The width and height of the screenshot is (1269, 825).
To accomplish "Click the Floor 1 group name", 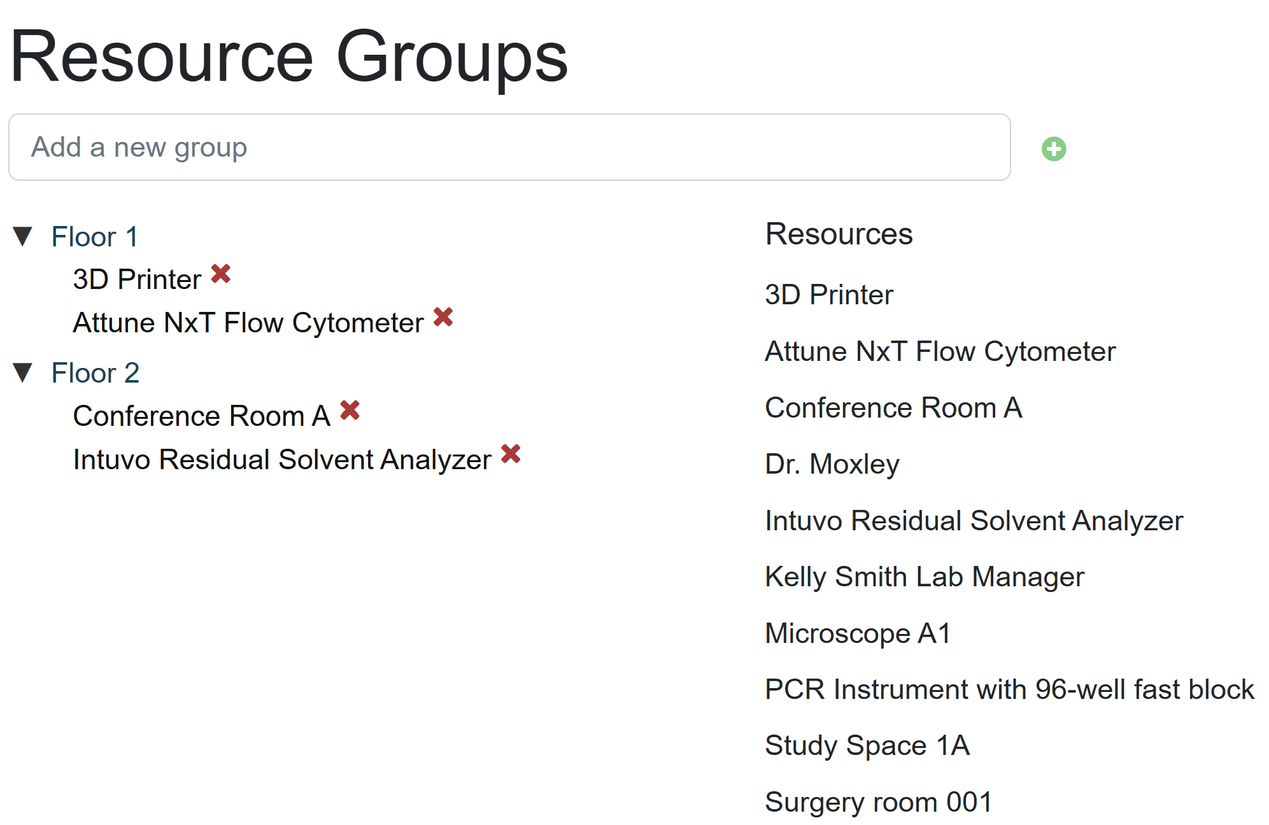I will pos(94,237).
